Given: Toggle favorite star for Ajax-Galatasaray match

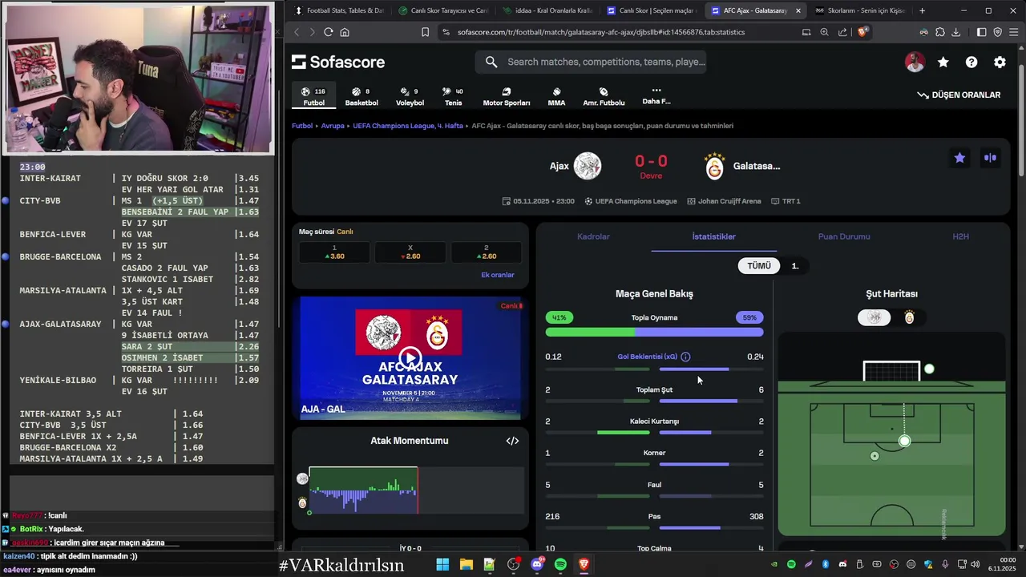Looking at the screenshot, I should pyautogui.click(x=959, y=158).
